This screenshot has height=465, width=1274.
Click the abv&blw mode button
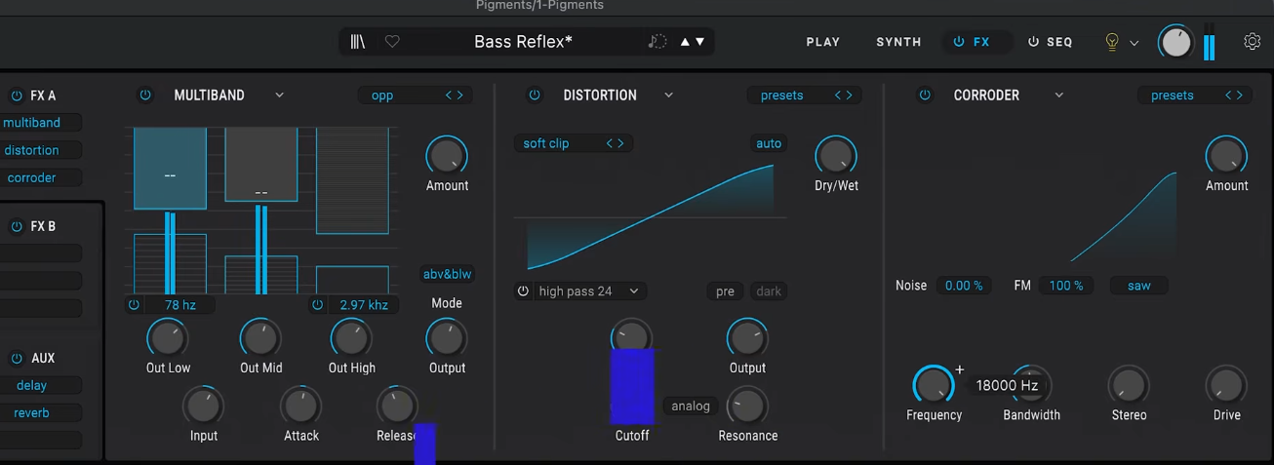[x=447, y=274]
